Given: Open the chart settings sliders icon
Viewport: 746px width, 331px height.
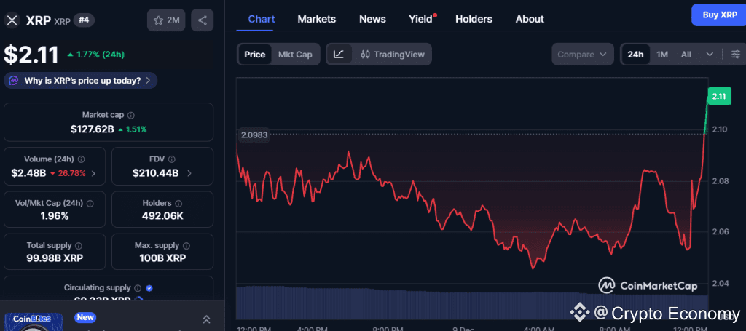Looking at the screenshot, I should pyautogui.click(x=736, y=54).
